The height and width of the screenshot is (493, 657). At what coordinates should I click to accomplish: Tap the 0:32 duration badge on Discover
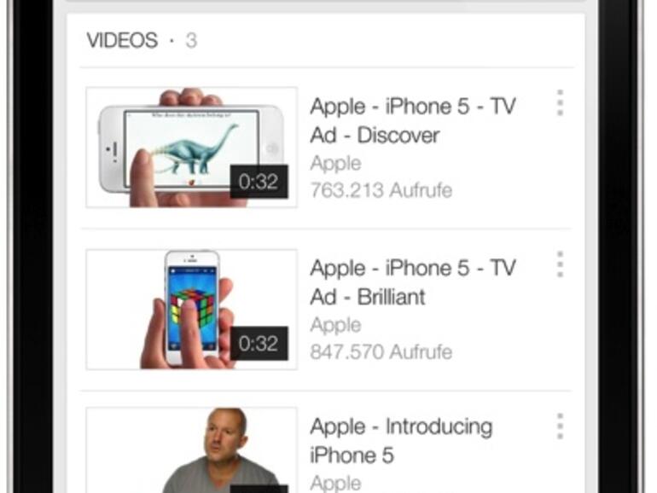pyautogui.click(x=259, y=182)
